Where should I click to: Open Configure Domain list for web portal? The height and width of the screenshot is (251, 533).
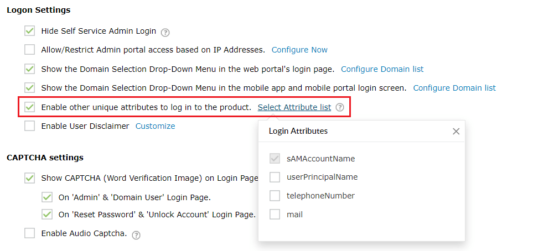click(x=382, y=69)
